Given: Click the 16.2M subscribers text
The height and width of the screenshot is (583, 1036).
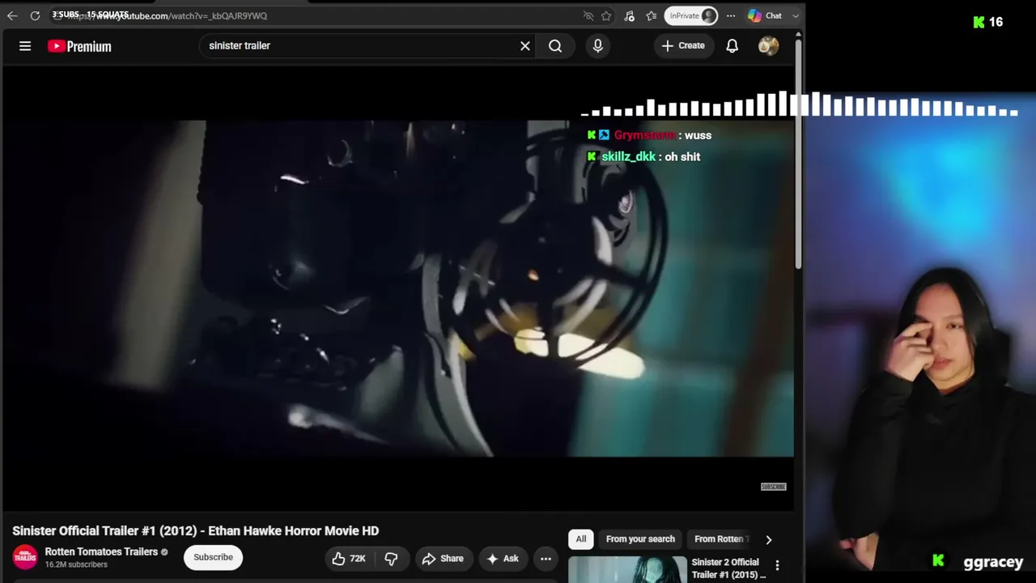Looking at the screenshot, I should coord(76,564).
